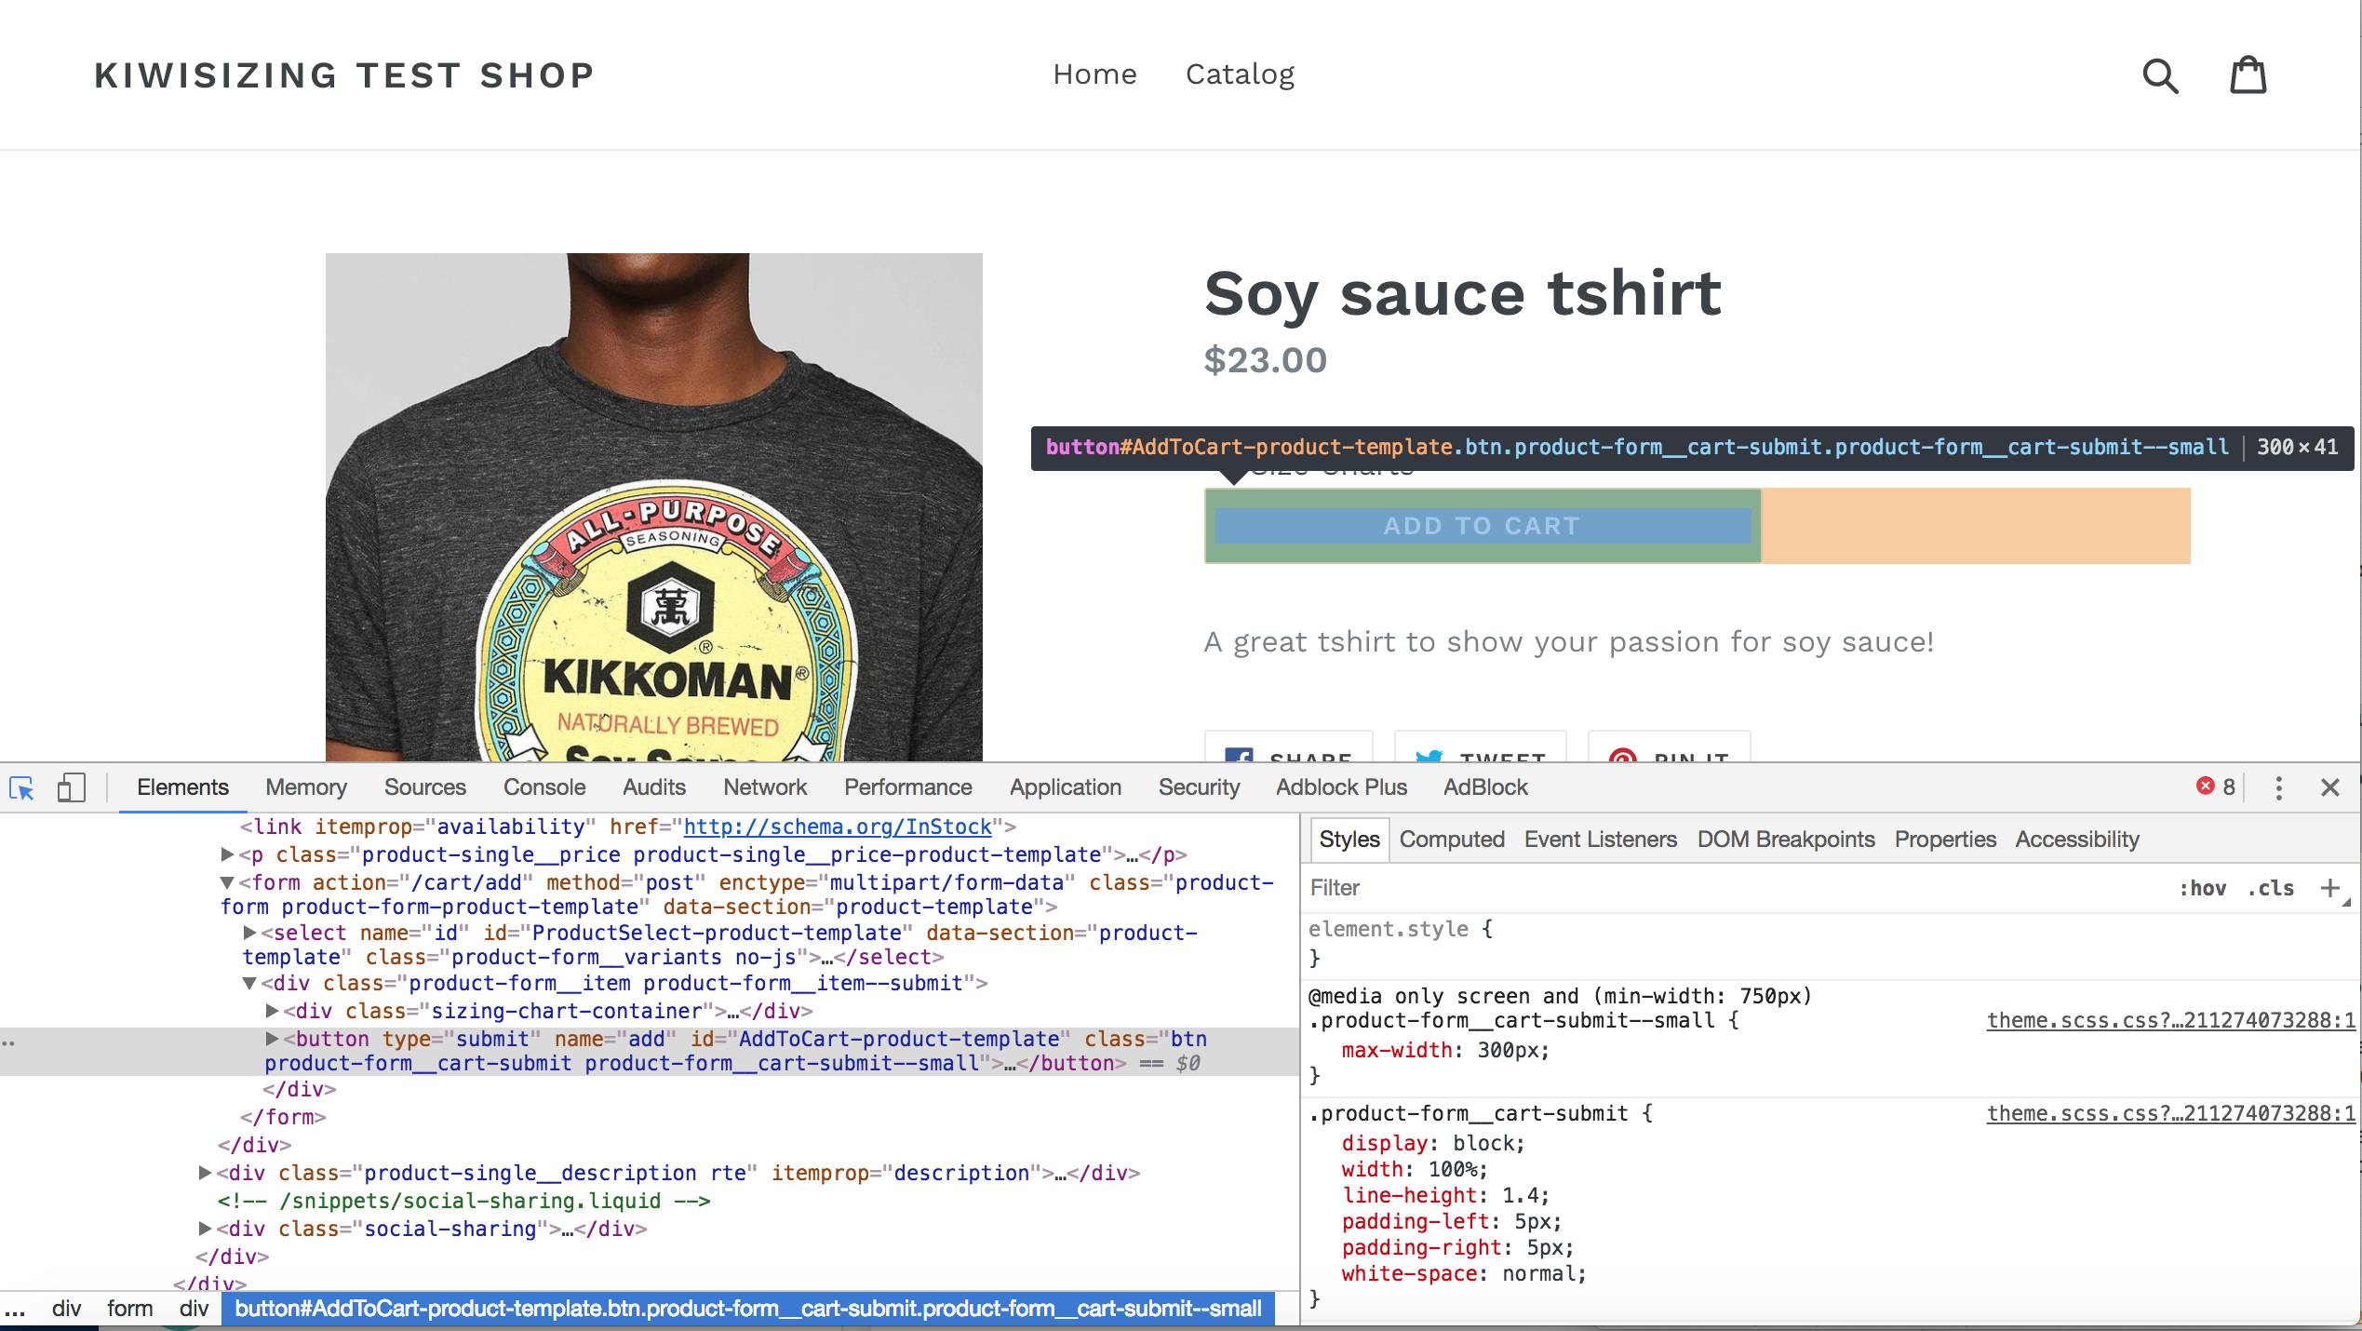Select the Properties pane tab
2362x1331 pixels.
click(x=1945, y=840)
